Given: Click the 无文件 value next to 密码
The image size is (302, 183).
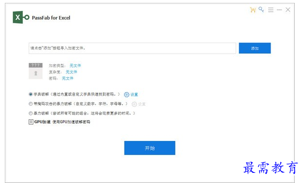Looking at the screenshot, I should point(68,78).
